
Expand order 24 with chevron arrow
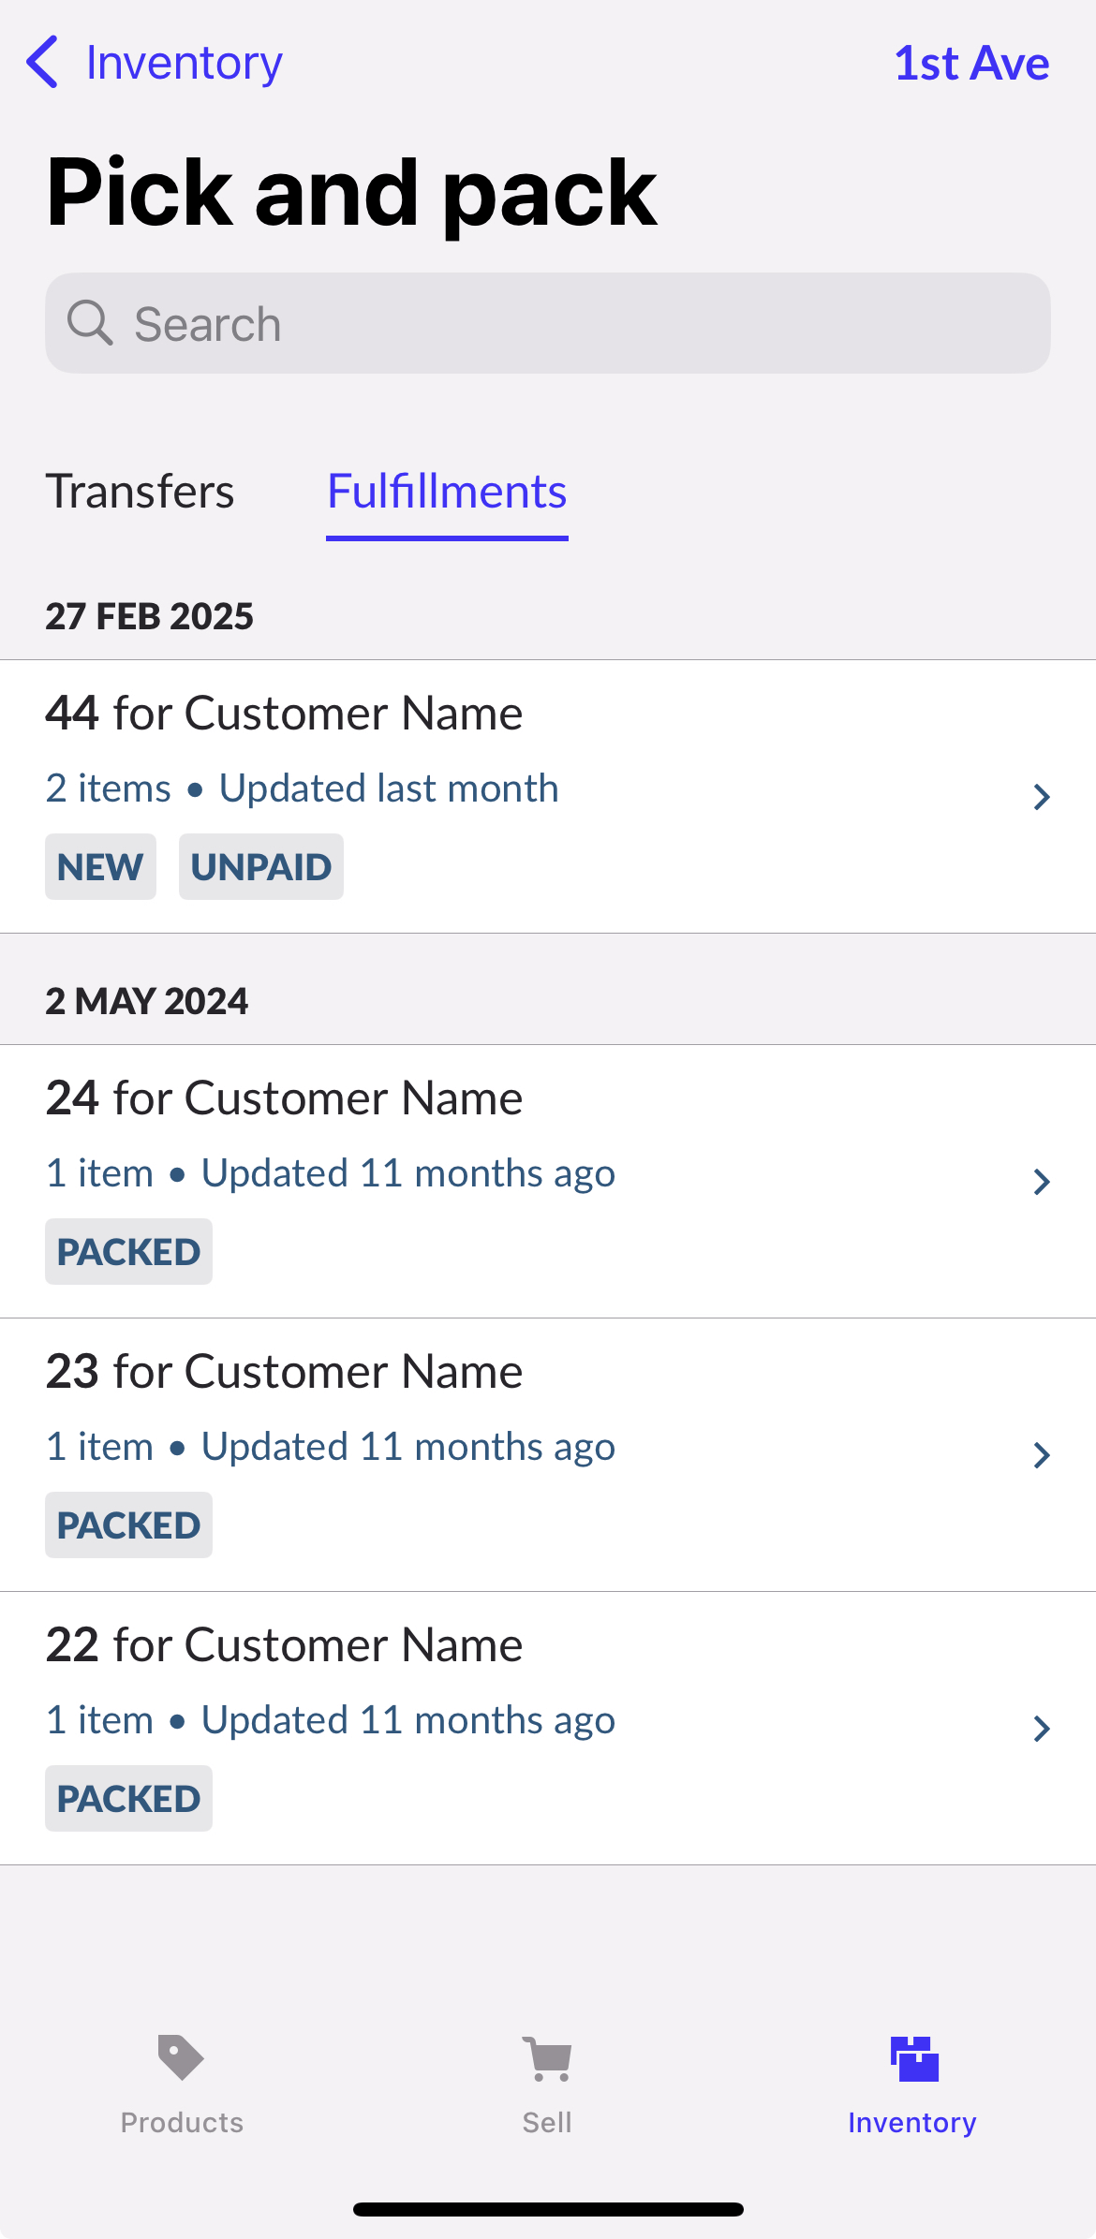(1041, 1182)
